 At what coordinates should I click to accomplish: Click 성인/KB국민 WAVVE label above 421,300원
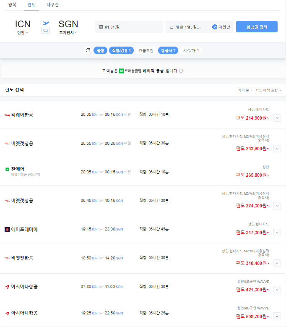253,282
